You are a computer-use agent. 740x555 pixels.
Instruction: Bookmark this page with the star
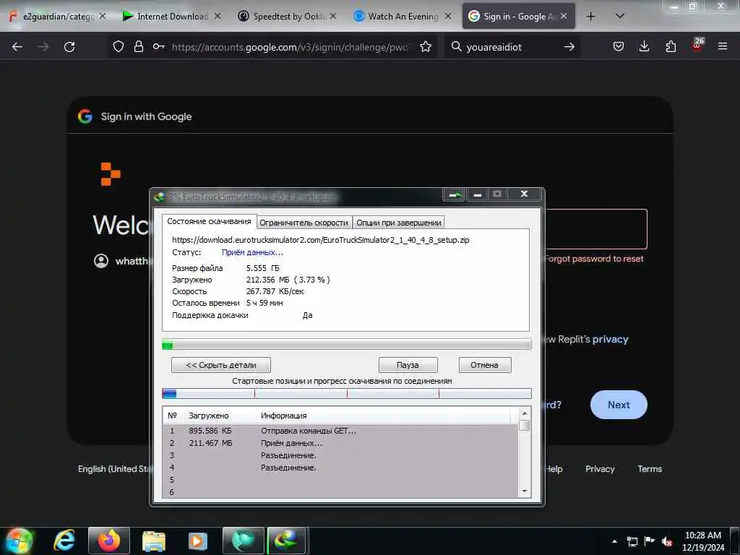coord(426,46)
